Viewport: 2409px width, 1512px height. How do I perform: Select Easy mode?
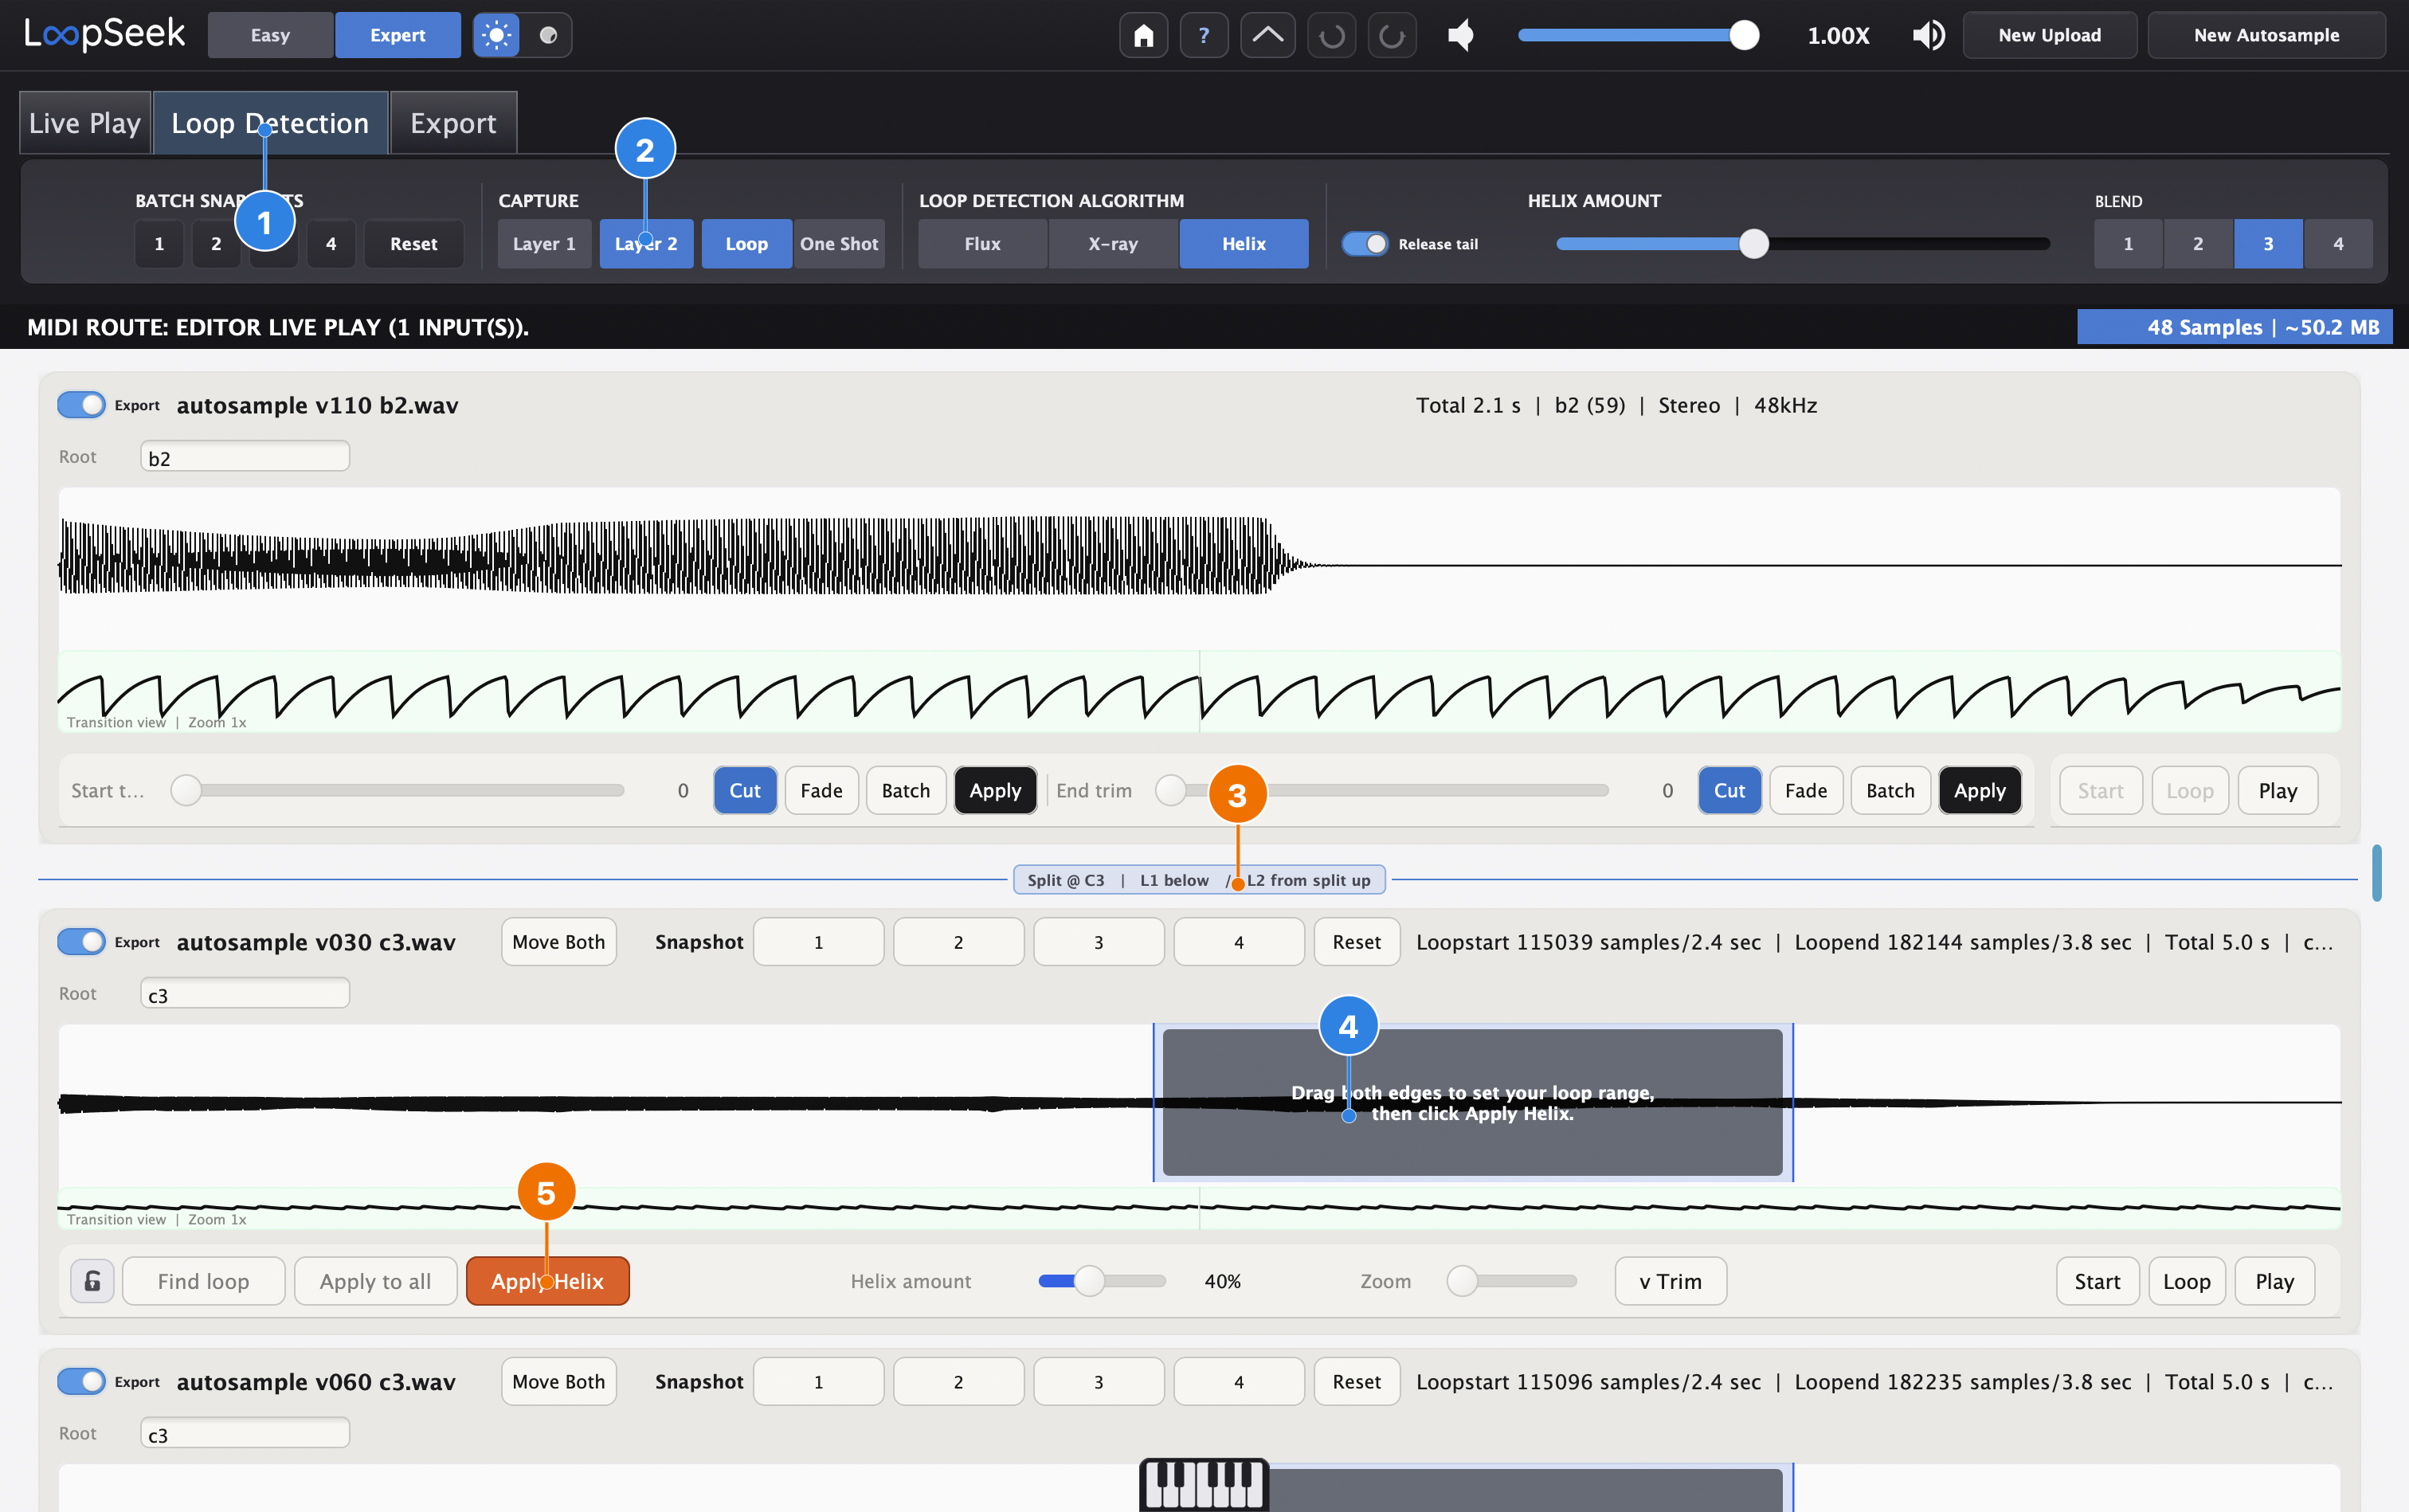(270, 35)
